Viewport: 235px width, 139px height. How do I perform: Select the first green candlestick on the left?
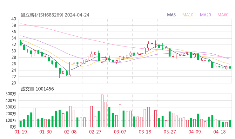pos(21,43)
